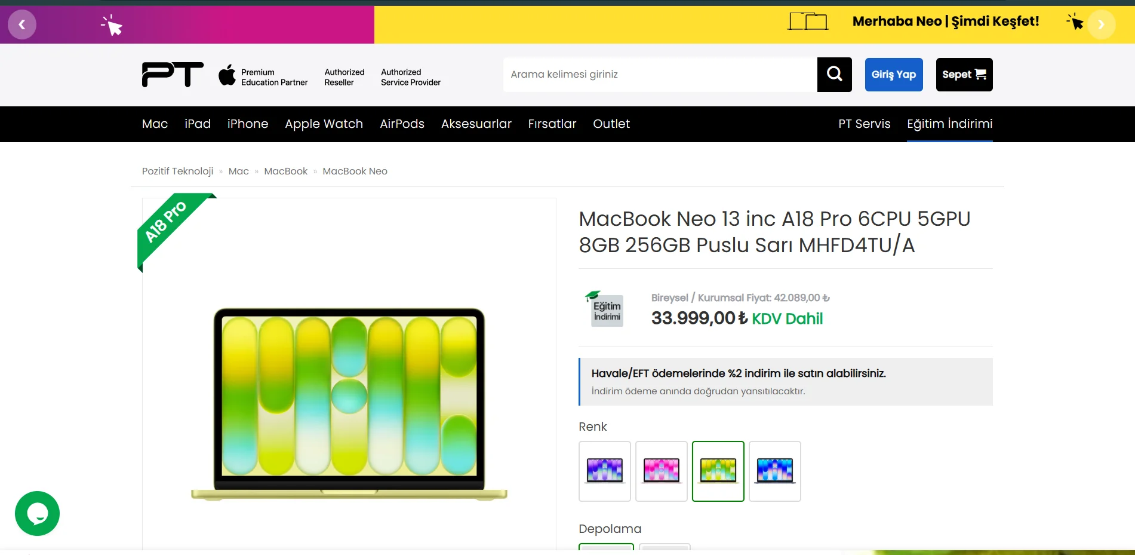
Task: Open the green chat bubble widget
Action: [37, 513]
